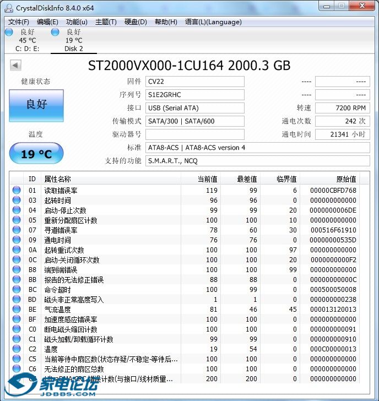
Task: Open the 功能(u) menu
Action: tap(77, 22)
